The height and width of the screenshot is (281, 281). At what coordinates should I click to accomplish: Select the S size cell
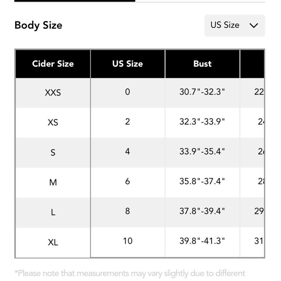tap(53, 153)
